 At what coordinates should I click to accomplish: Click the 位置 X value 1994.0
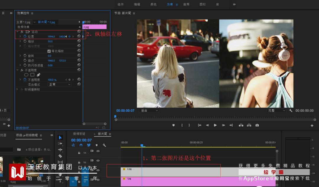51,37
